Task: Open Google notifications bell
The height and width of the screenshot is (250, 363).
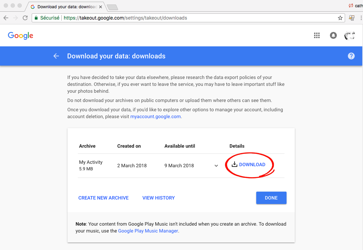Action: [x=333, y=35]
